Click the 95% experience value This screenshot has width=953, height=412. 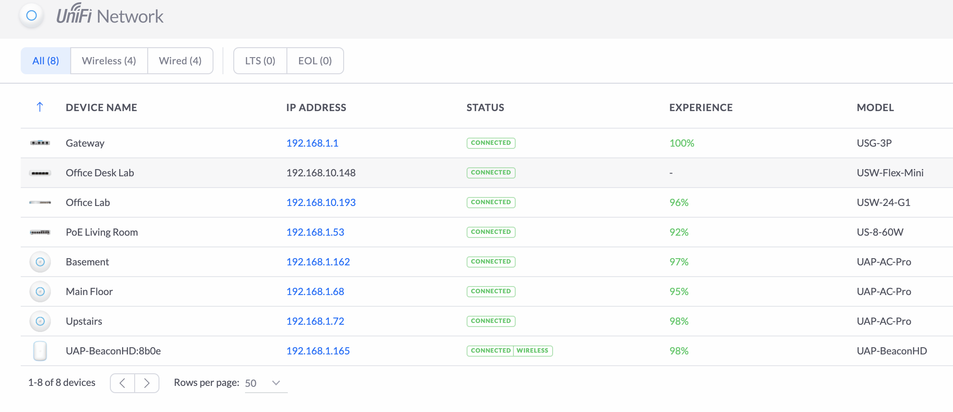(x=679, y=291)
